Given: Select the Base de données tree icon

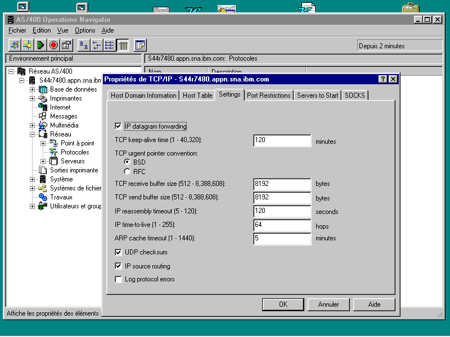Looking at the screenshot, I should (x=43, y=89).
